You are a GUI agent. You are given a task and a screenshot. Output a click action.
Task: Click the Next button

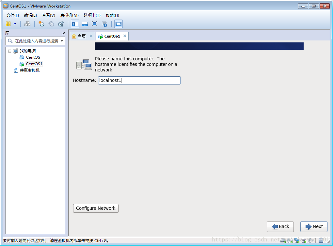coord(314,227)
